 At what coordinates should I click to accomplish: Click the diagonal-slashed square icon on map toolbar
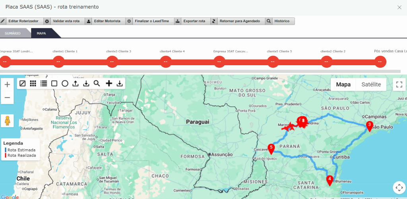[23, 84]
